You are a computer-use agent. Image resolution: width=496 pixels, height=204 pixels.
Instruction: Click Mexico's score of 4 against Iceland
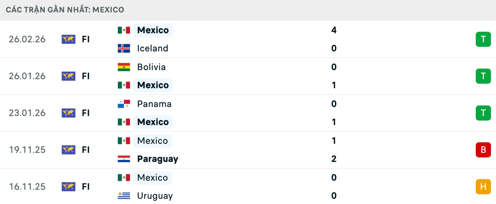334,30
